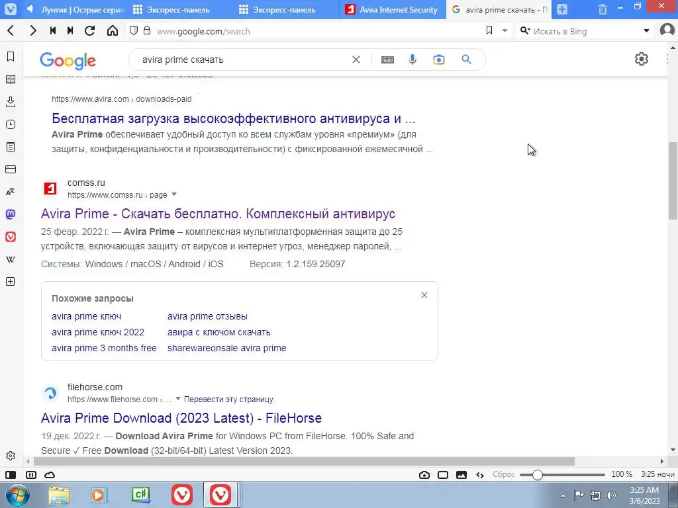
Task: Click the rewind history button
Action: tap(53, 30)
